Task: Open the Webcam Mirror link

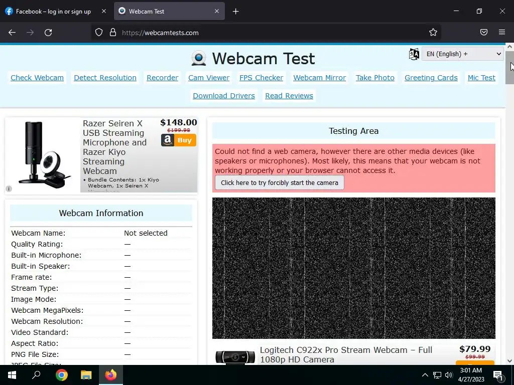Action: pos(320,78)
